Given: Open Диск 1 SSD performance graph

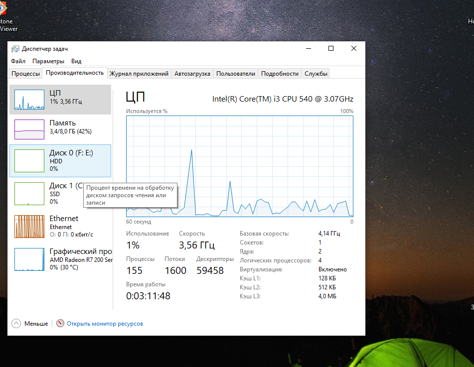Looking at the screenshot, I should [x=29, y=194].
